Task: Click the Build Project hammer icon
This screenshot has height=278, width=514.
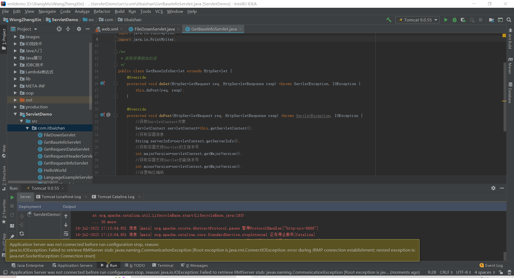Action: point(389,20)
